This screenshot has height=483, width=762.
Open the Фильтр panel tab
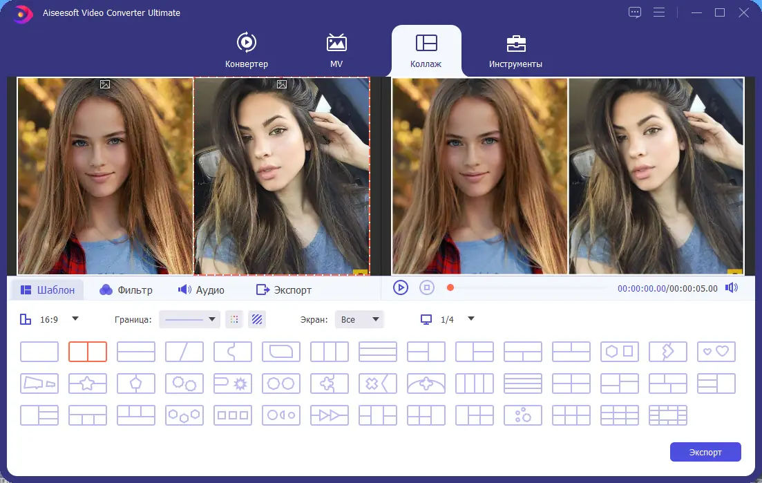coord(126,290)
